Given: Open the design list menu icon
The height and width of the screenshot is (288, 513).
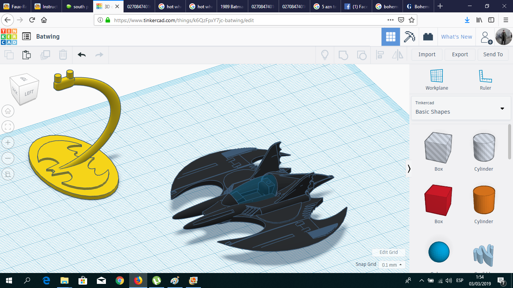Looking at the screenshot, I should point(26,36).
